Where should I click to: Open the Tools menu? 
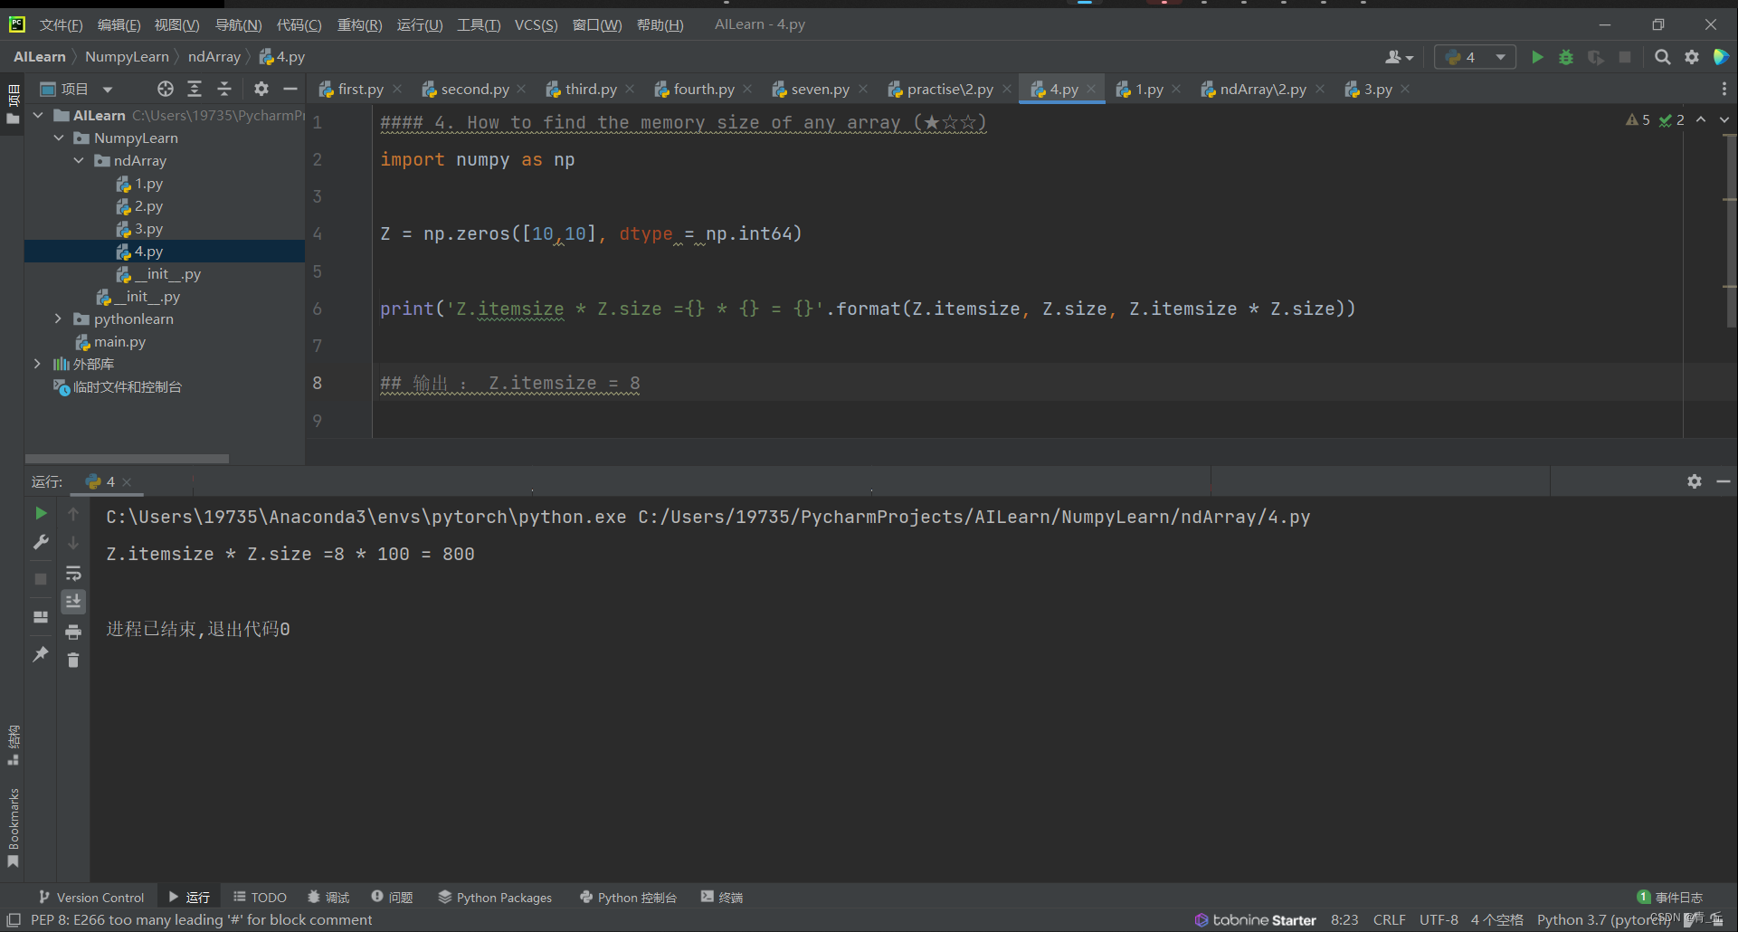click(479, 24)
